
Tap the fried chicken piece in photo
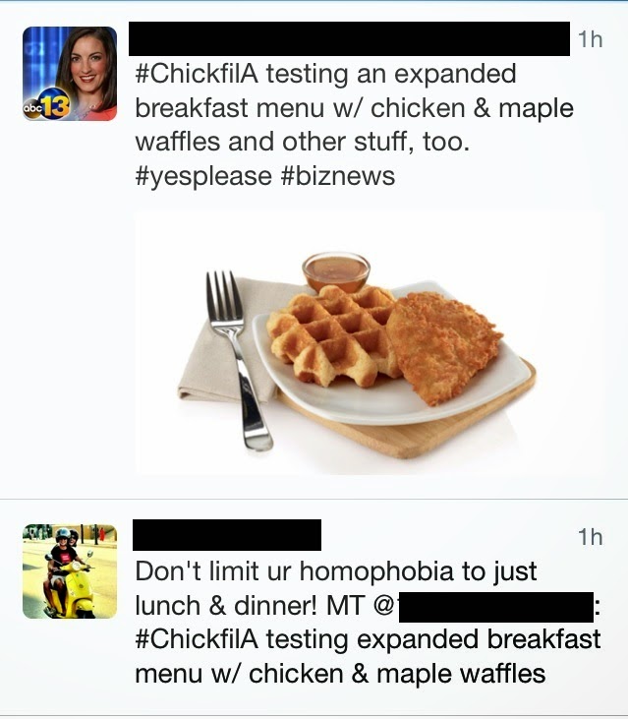pyautogui.click(x=442, y=344)
